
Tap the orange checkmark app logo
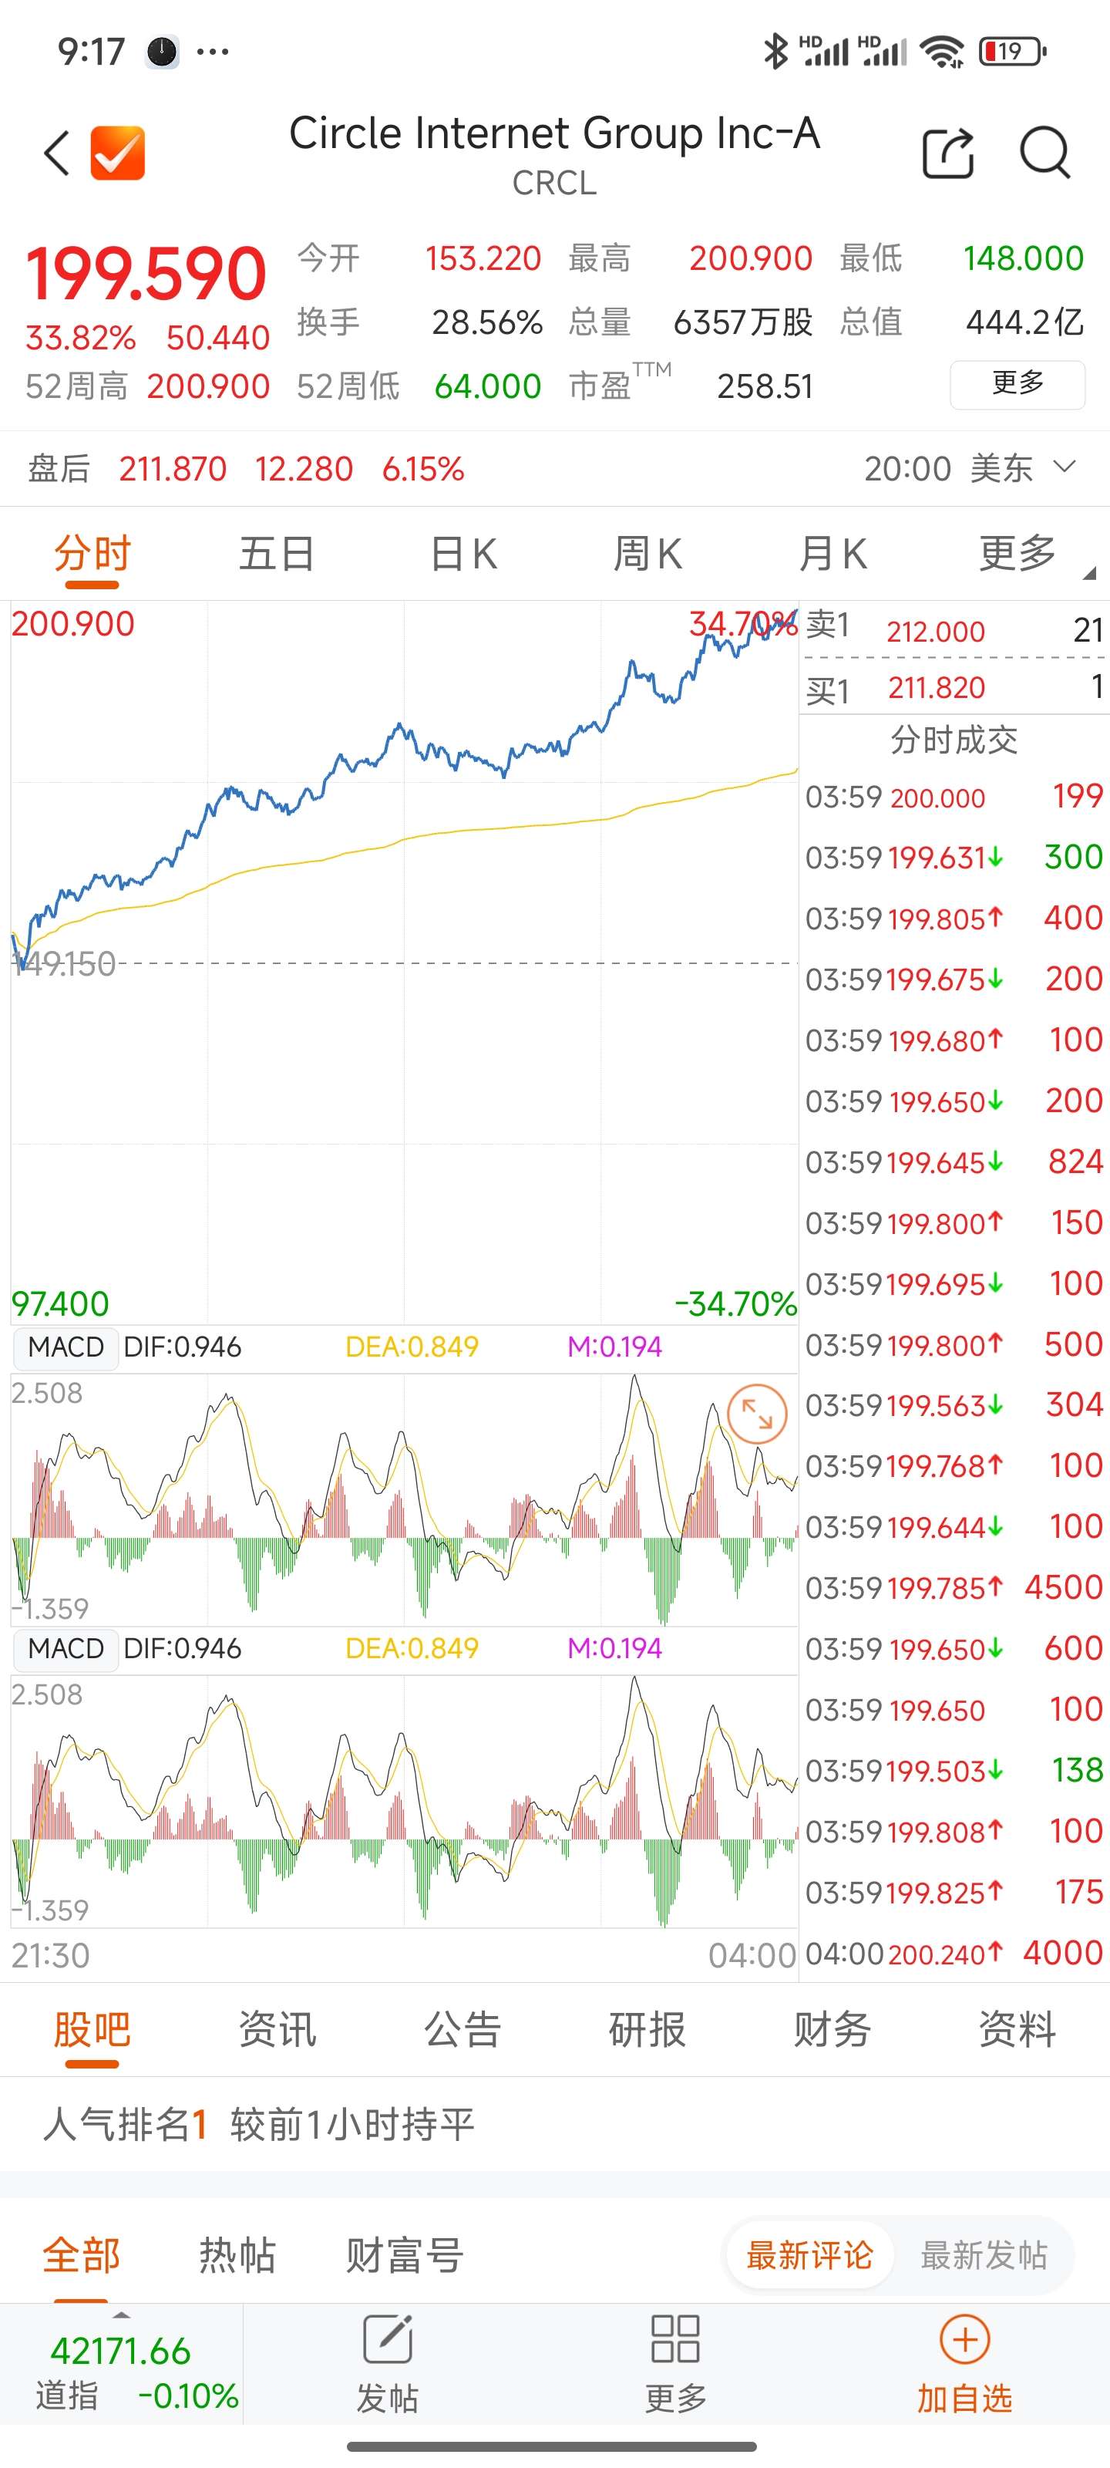coord(118,153)
